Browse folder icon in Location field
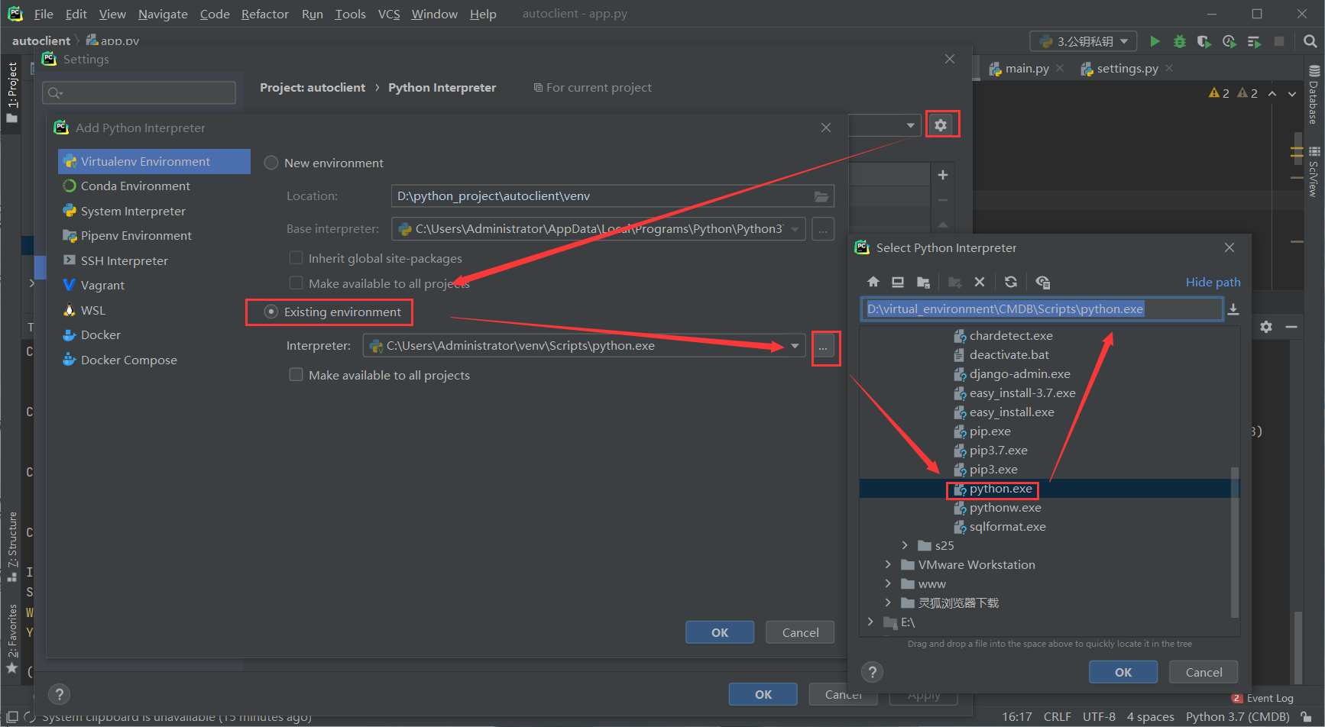Viewport: 1325px width, 727px height. 821,196
